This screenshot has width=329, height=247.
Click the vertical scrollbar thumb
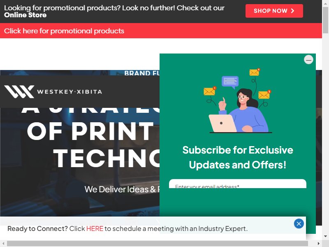pos(325,20)
